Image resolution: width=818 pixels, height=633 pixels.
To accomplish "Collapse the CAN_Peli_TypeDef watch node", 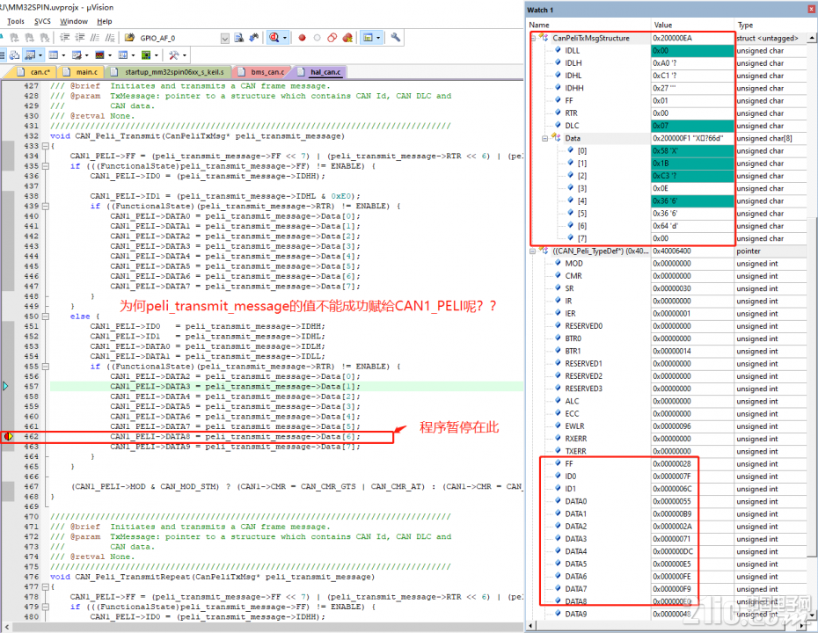I will (533, 251).
